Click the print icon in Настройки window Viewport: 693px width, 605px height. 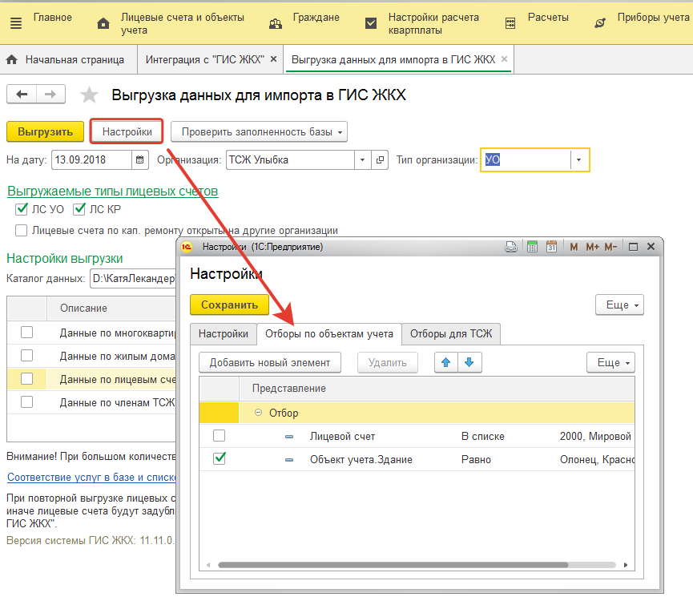pos(511,247)
